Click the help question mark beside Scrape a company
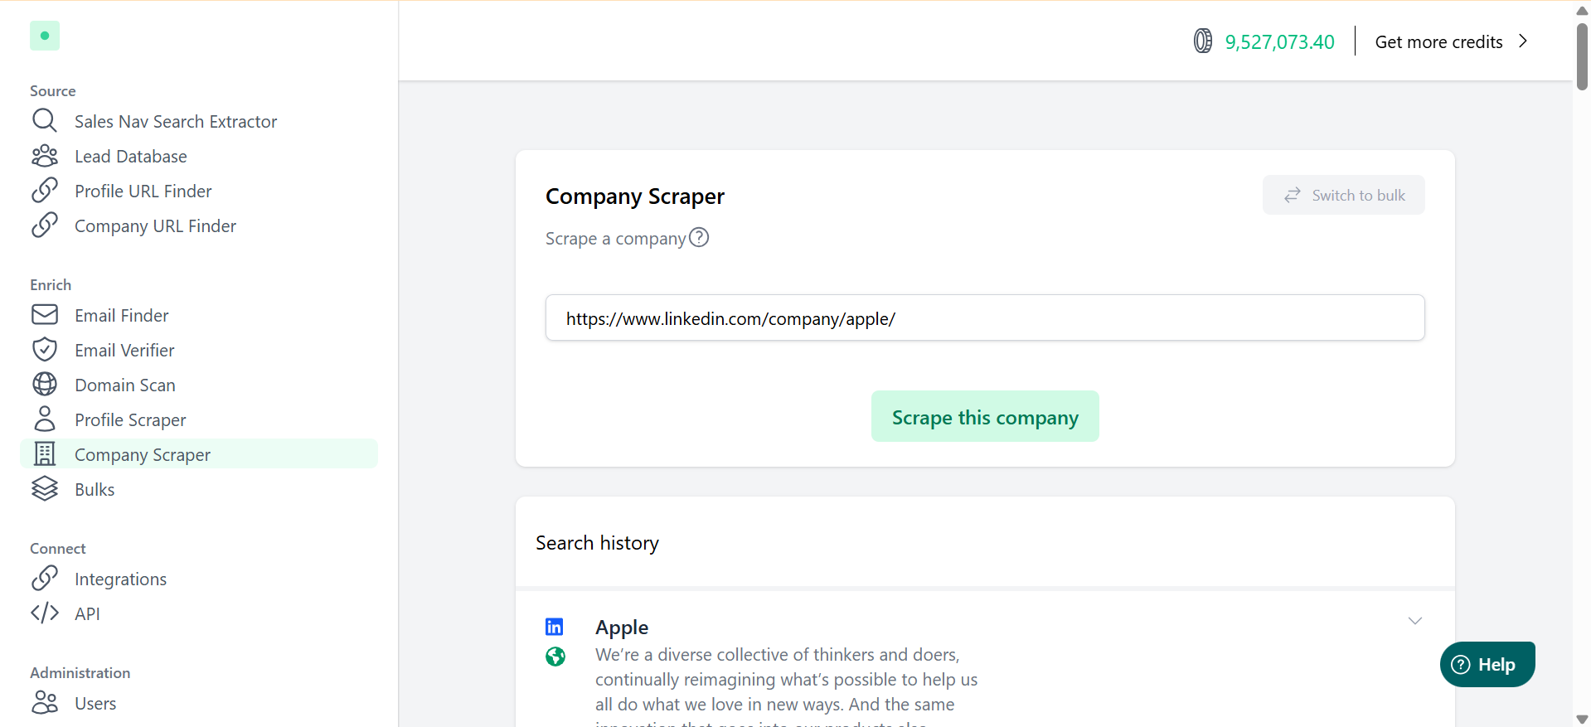This screenshot has width=1591, height=727. coord(699,238)
